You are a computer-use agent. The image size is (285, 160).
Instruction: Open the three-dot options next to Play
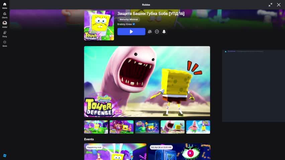[x=157, y=32]
